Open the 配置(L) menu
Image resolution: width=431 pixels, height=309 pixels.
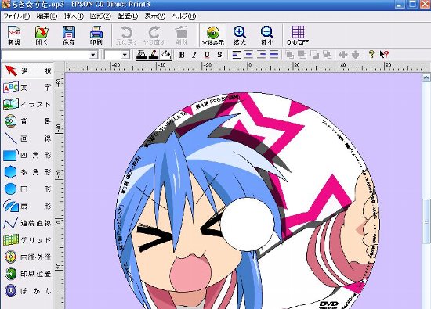[128, 16]
